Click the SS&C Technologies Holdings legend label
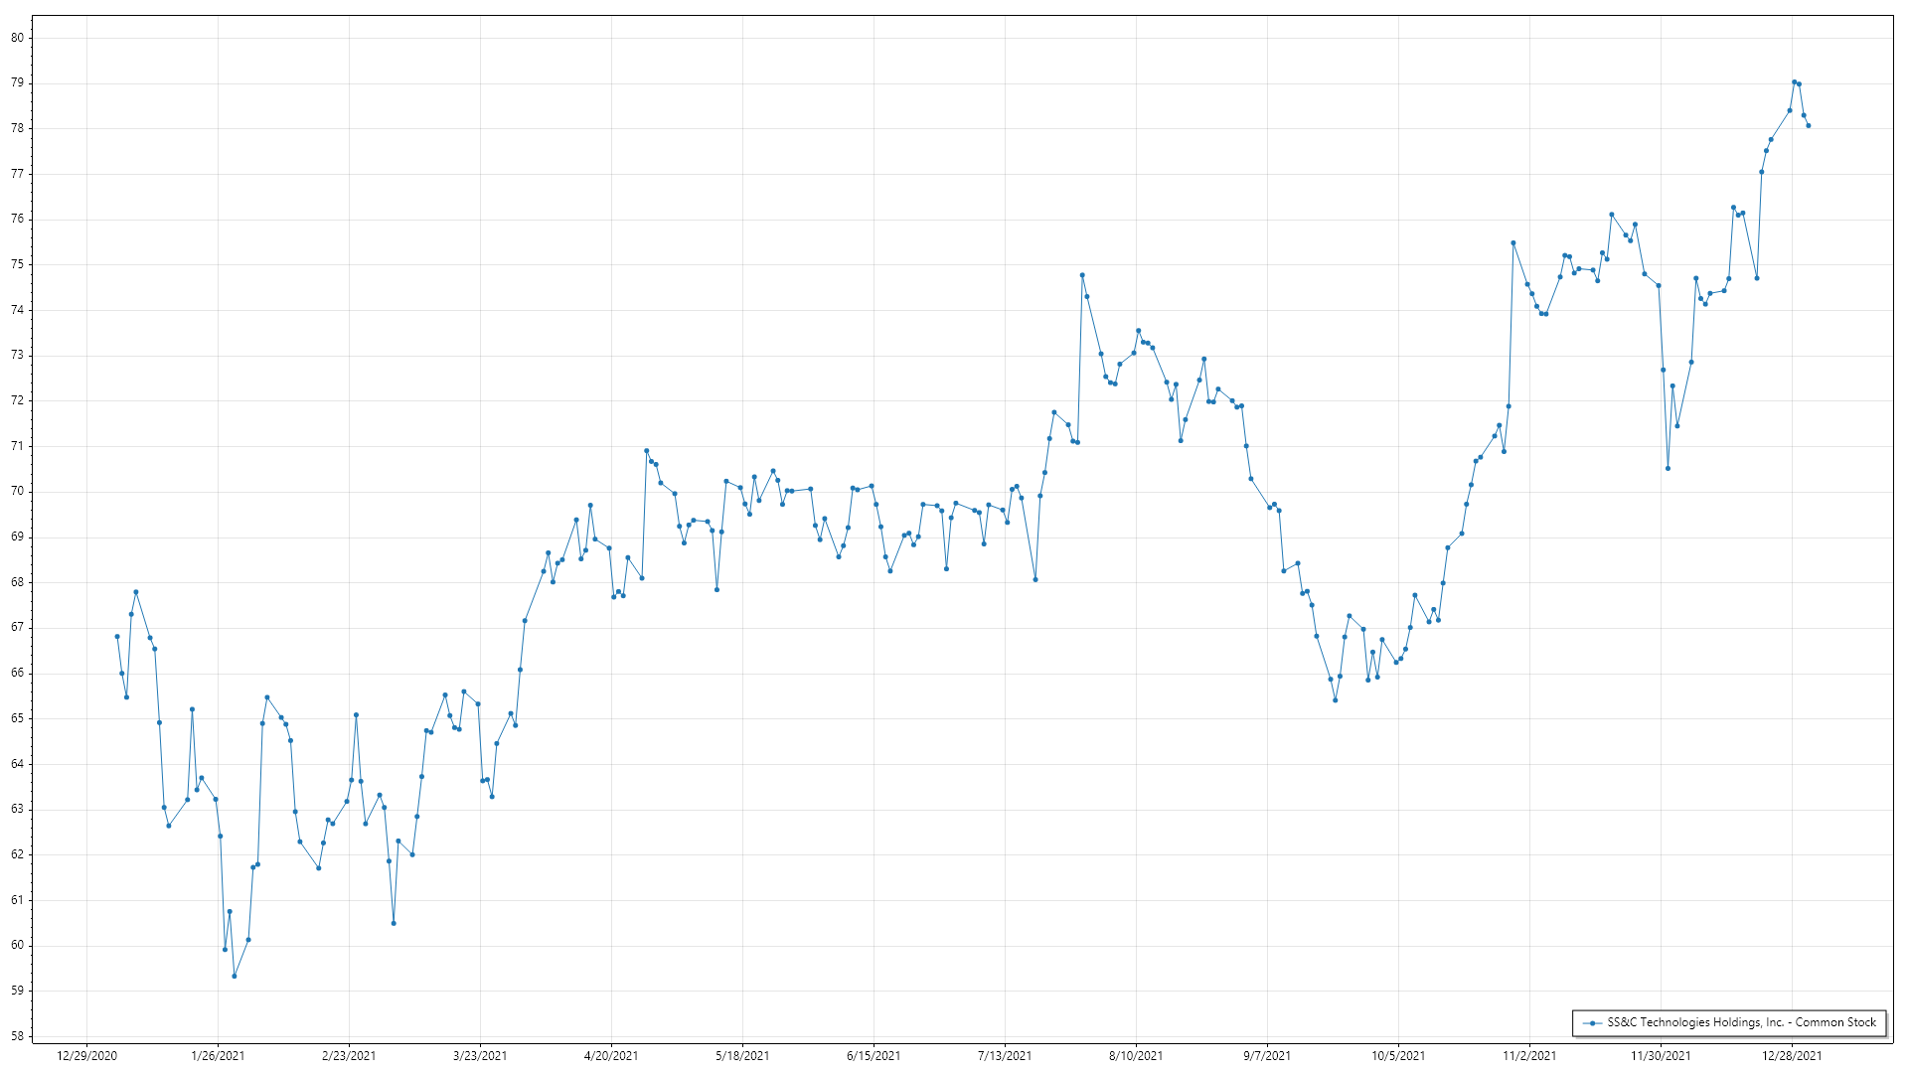Screen dimensions: 1908x1073 pos(1741,1022)
